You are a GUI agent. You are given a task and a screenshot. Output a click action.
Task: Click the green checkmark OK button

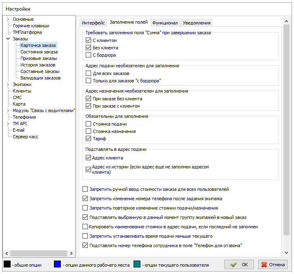click(x=239, y=265)
